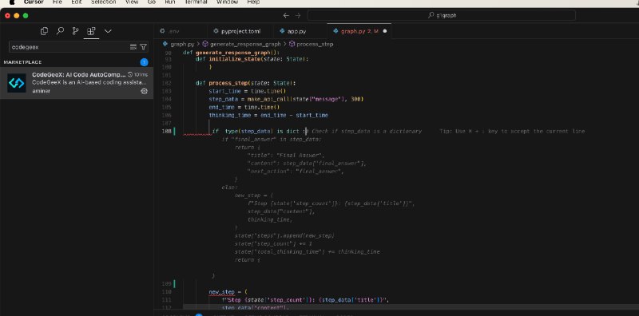Click the make_api_call code line
This screenshot has height=316, width=639.
(286, 99)
